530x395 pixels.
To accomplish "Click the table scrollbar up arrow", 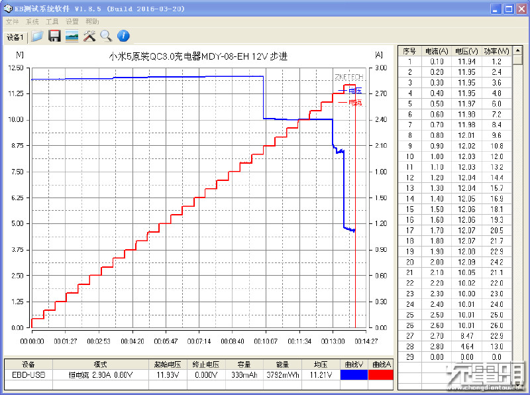I will click(x=517, y=51).
